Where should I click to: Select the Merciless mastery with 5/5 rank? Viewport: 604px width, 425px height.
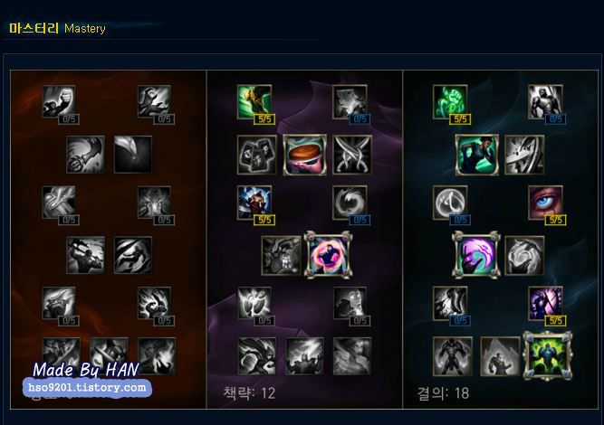click(x=254, y=203)
